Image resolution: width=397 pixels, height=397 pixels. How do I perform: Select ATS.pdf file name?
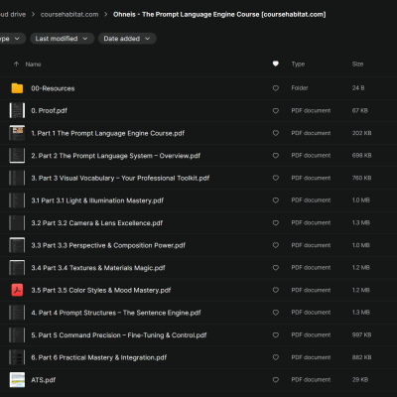pos(44,380)
